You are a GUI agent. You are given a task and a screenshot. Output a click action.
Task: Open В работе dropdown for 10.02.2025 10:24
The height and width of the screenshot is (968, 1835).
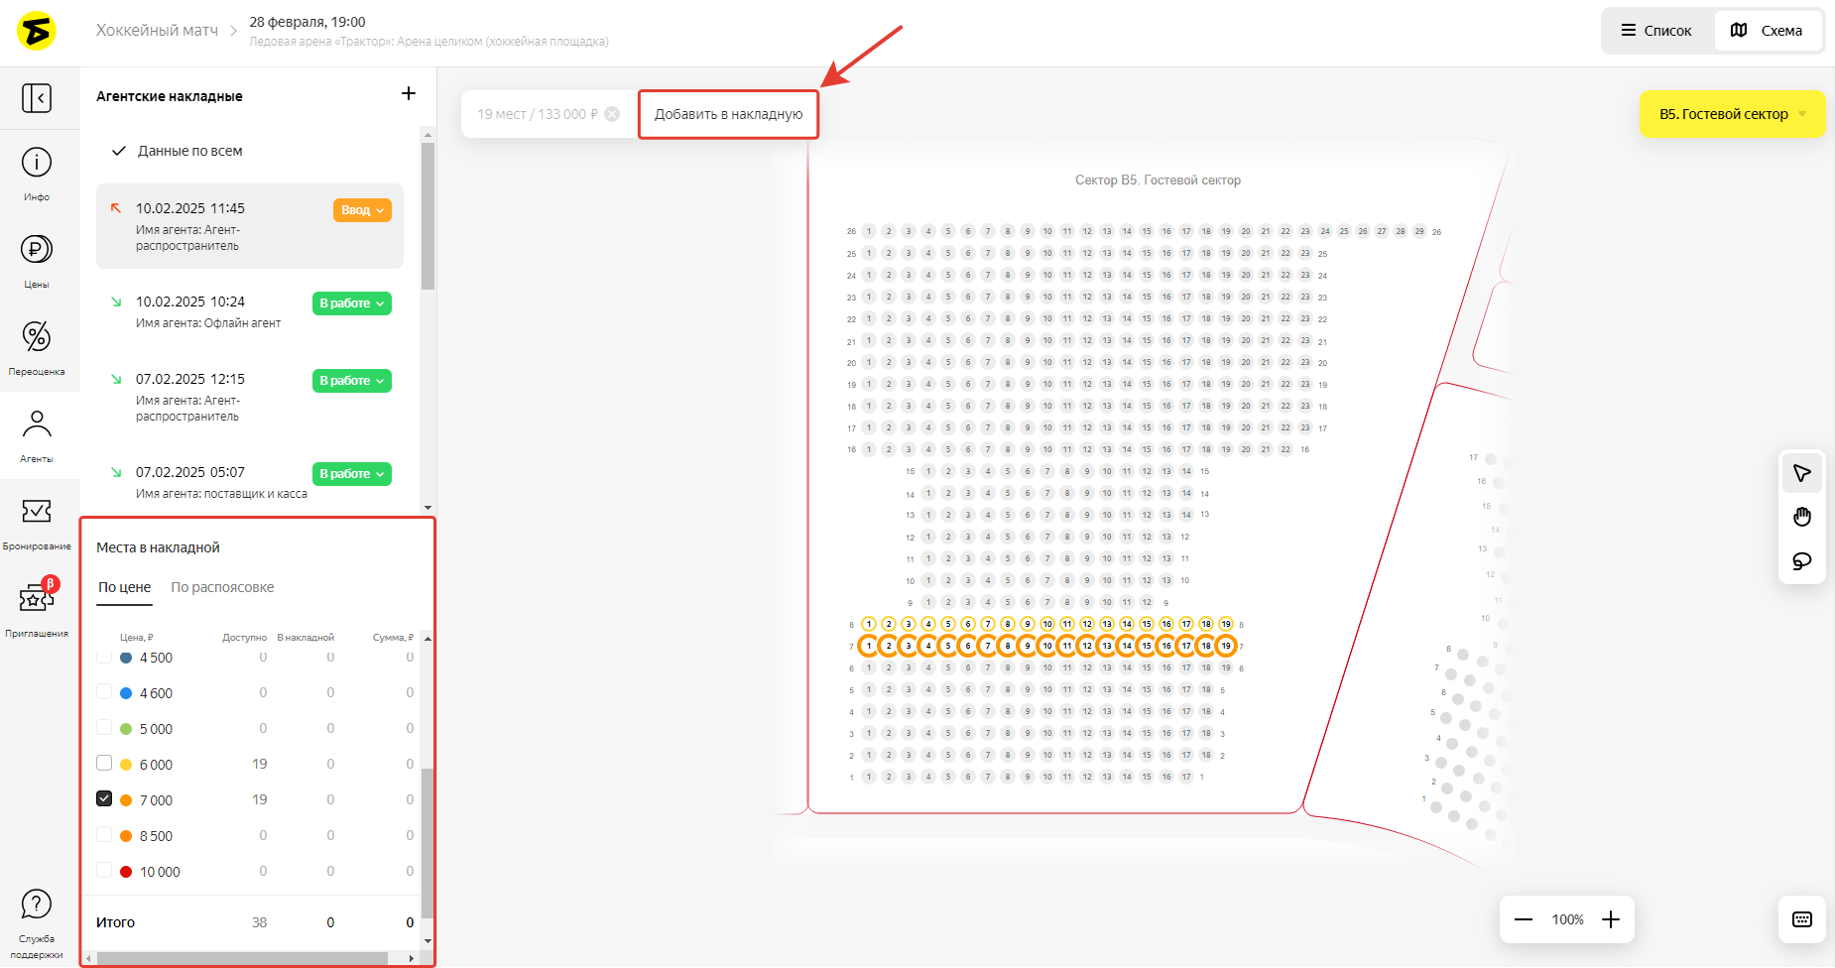(x=352, y=303)
